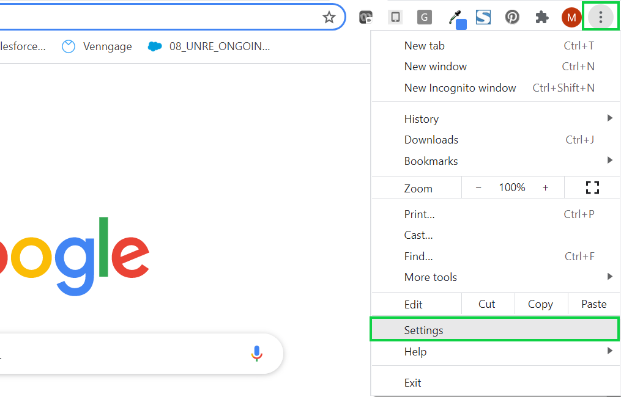Open the blue S extension icon
The height and width of the screenshot is (397, 621).
tap(483, 17)
